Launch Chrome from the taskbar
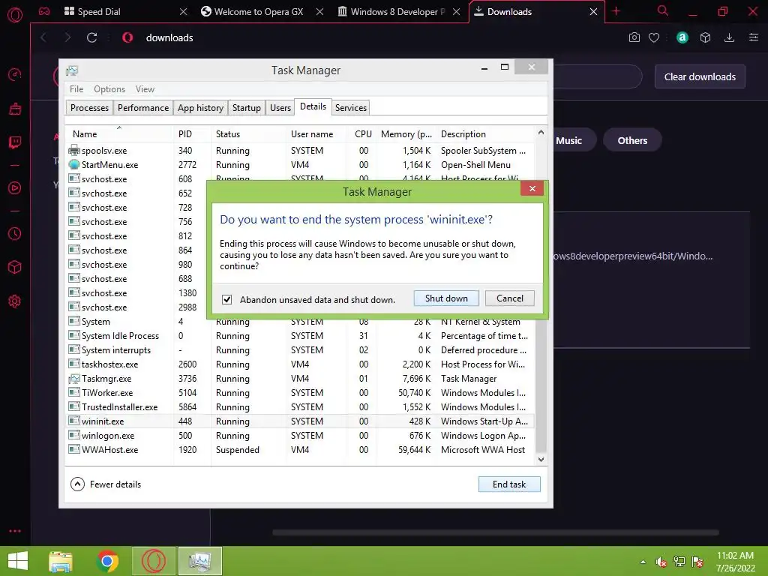This screenshot has height=576, width=768. pyautogui.click(x=107, y=561)
